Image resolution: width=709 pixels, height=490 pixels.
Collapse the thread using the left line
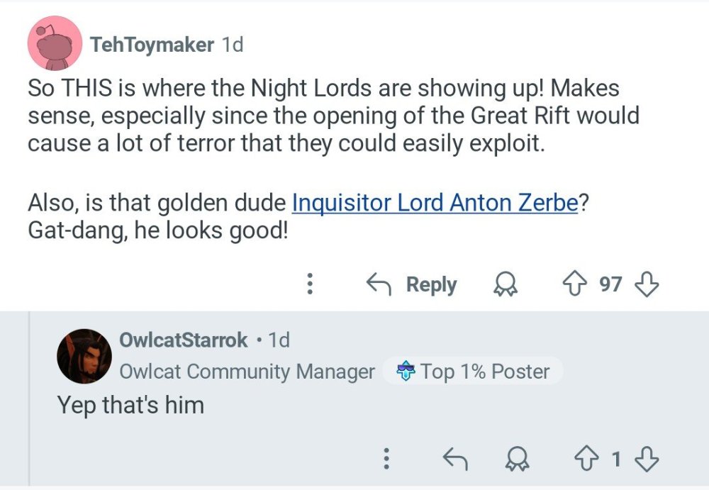pyautogui.click(x=29, y=397)
